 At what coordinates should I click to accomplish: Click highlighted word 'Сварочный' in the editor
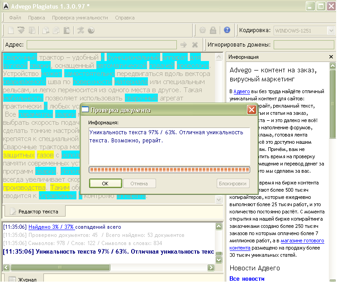[x=20, y=57]
